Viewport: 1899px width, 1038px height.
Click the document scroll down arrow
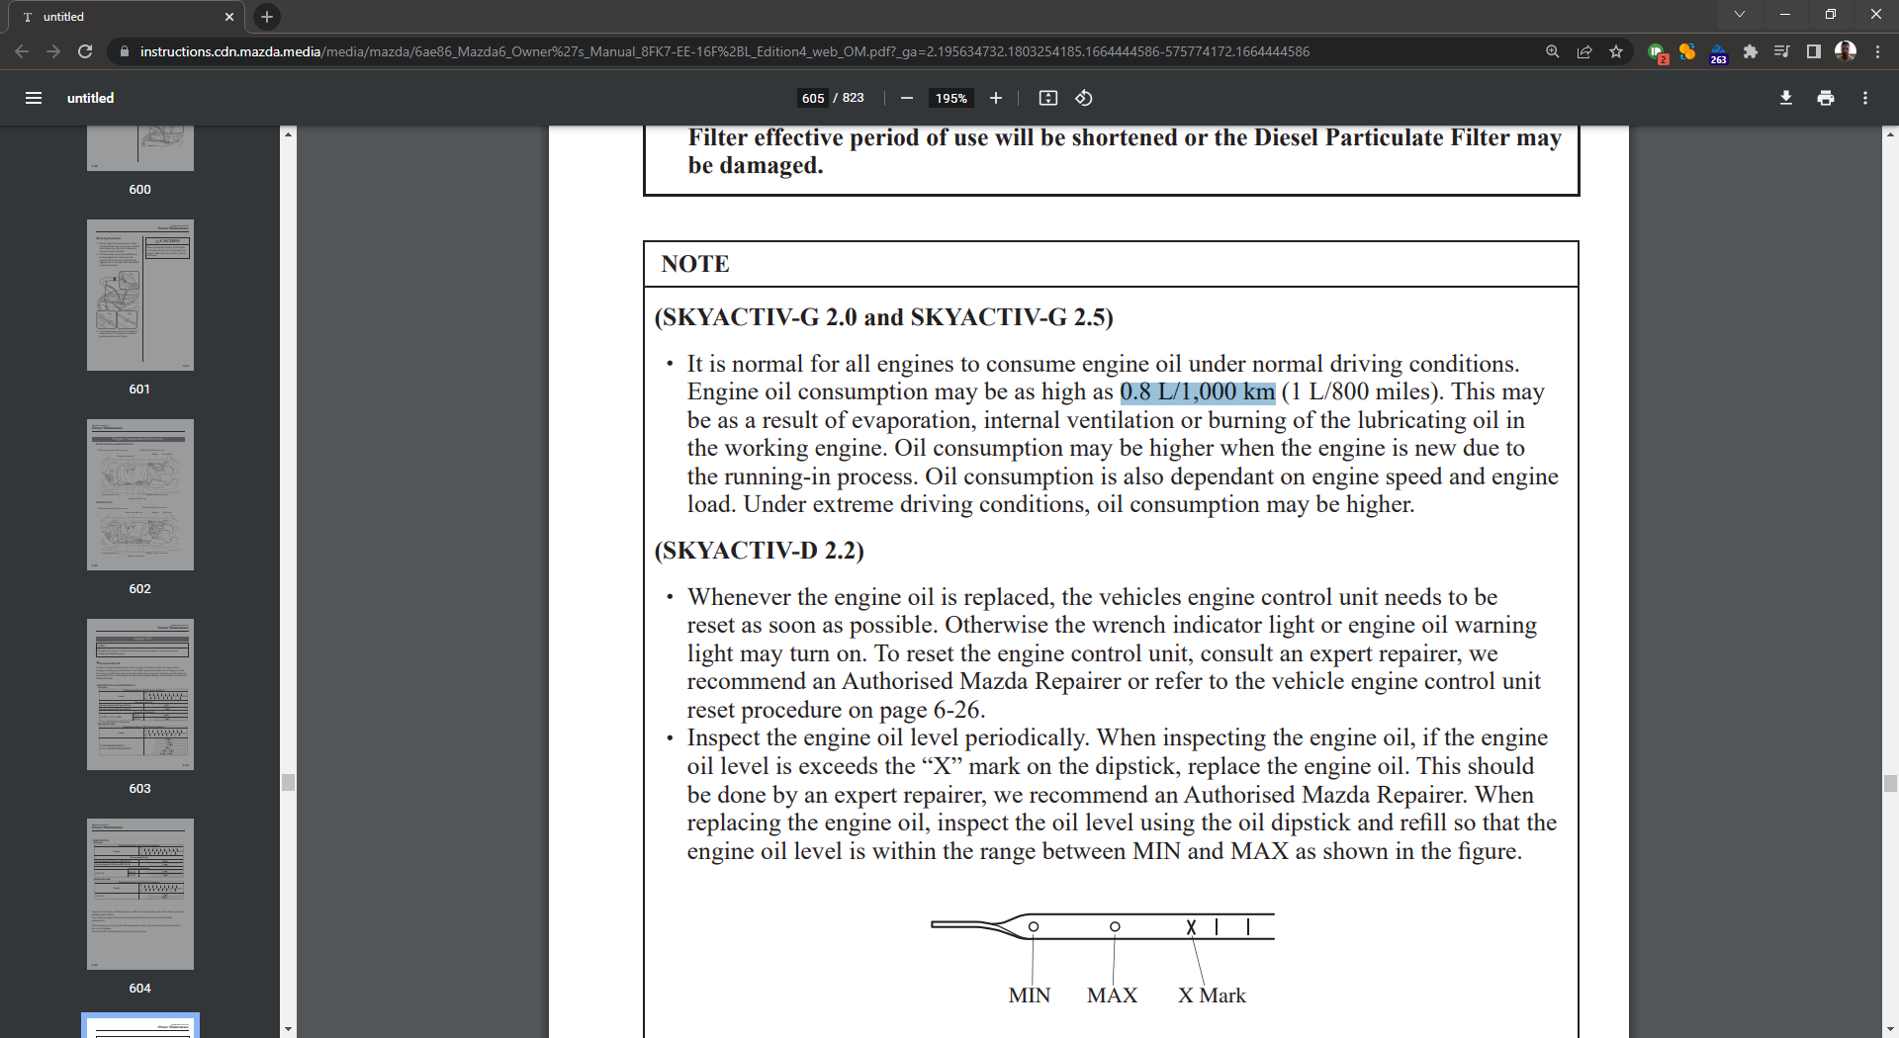[1890, 1029]
